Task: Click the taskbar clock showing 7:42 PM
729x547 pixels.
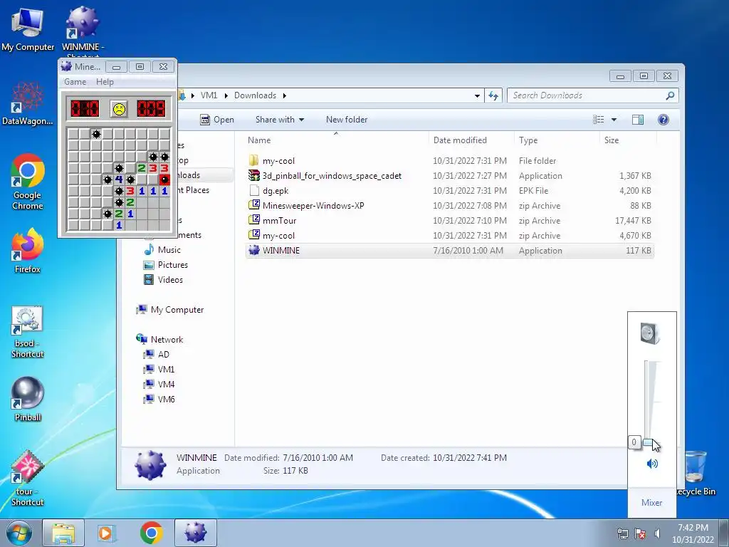Action: pyautogui.click(x=693, y=533)
